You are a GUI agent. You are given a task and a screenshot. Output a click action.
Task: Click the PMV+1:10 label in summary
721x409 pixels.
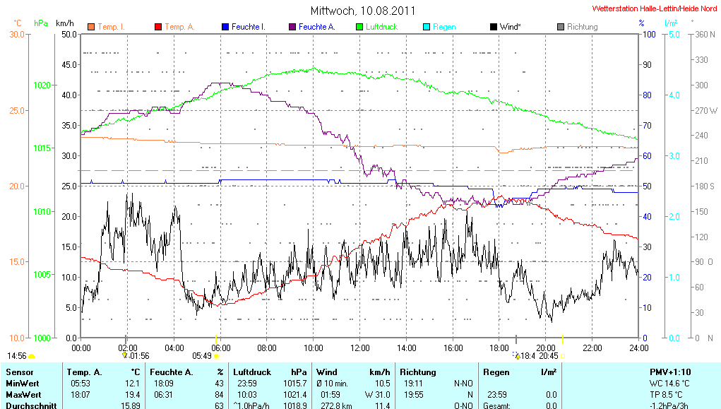[x=671, y=372]
